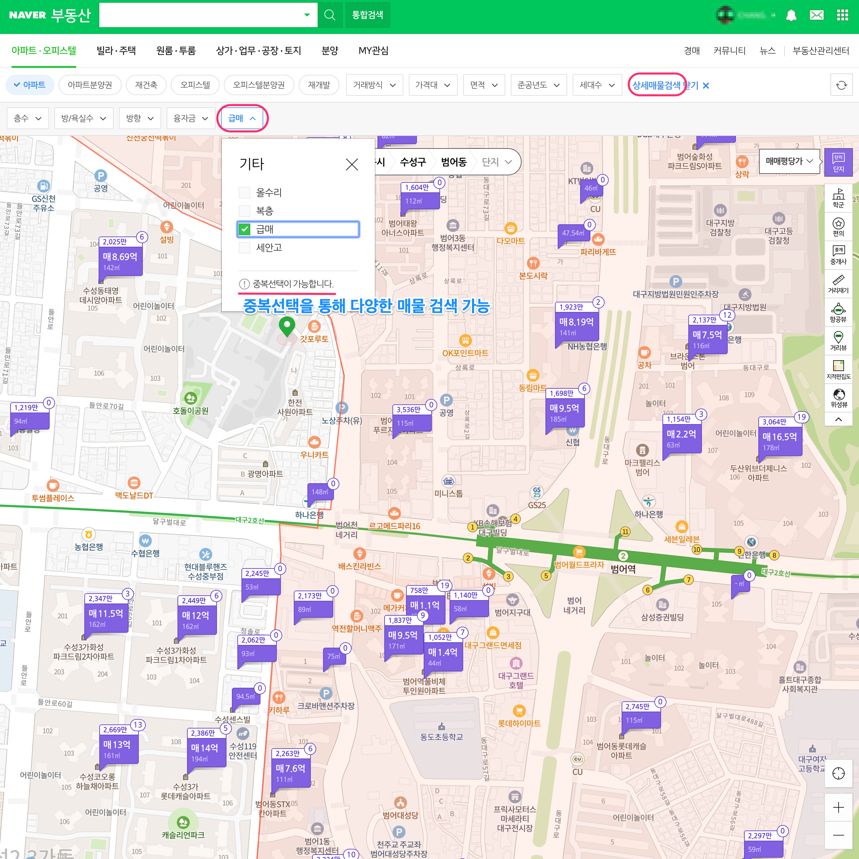859x859 pixels.
Task: Collapse the map tools sidebar chevron
Action: 838,419
